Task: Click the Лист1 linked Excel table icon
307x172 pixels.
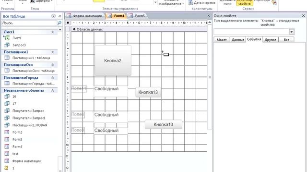Action: point(7,38)
